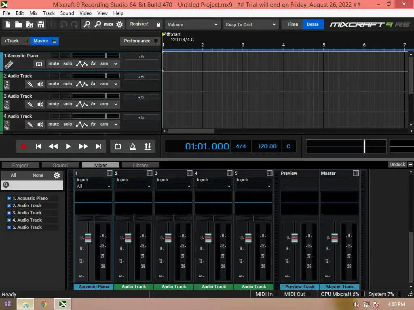Uncheck 3. Audio Track in mixer list
The image size is (414, 310).
[x=9, y=213]
